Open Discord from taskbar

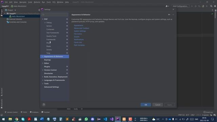tap(93, 119)
